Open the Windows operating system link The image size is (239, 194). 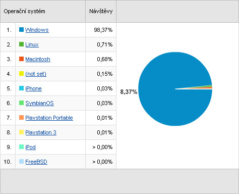pyautogui.click(x=37, y=30)
